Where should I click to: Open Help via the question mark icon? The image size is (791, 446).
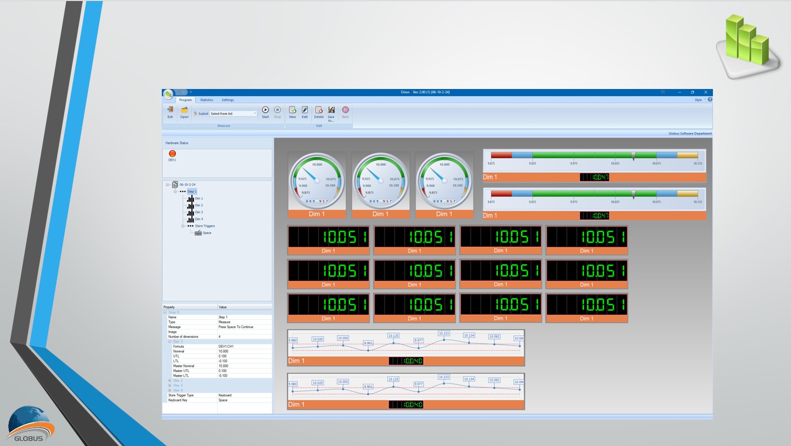[710, 99]
